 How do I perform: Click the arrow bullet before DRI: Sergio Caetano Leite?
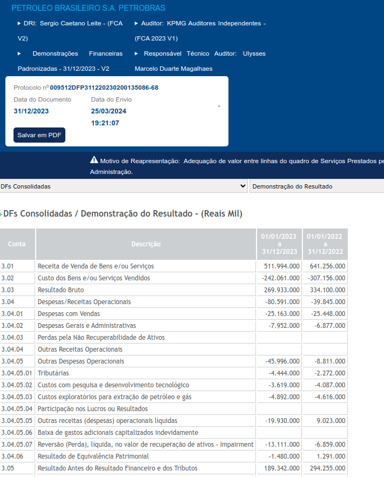19,23
